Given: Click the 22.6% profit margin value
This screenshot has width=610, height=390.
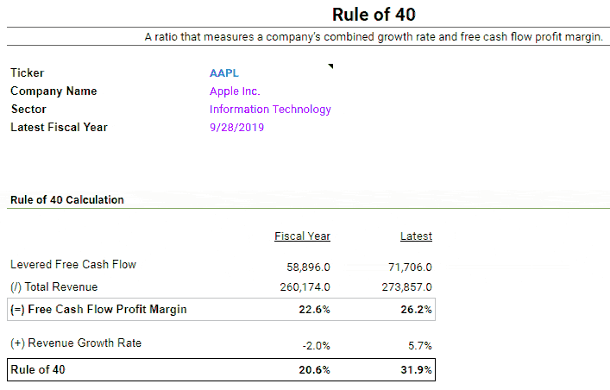Looking at the screenshot, I should [x=314, y=310].
